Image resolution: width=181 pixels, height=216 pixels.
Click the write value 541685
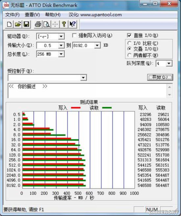tap(144, 180)
